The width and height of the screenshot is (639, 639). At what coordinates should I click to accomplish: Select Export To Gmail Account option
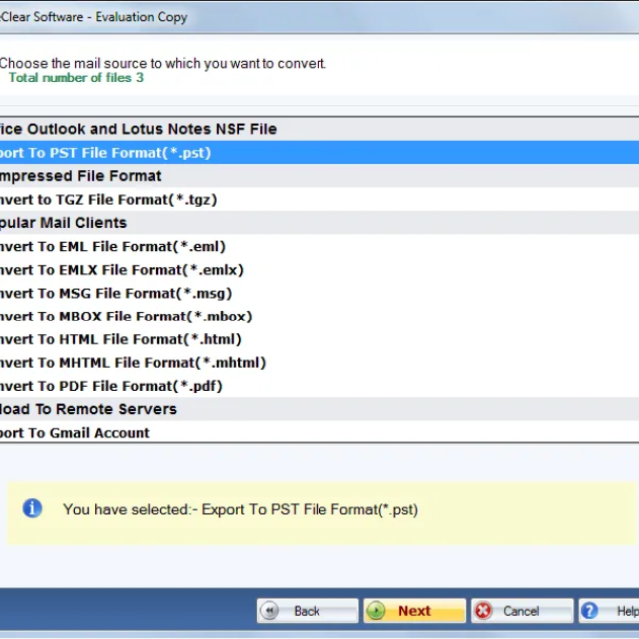pos(75,433)
